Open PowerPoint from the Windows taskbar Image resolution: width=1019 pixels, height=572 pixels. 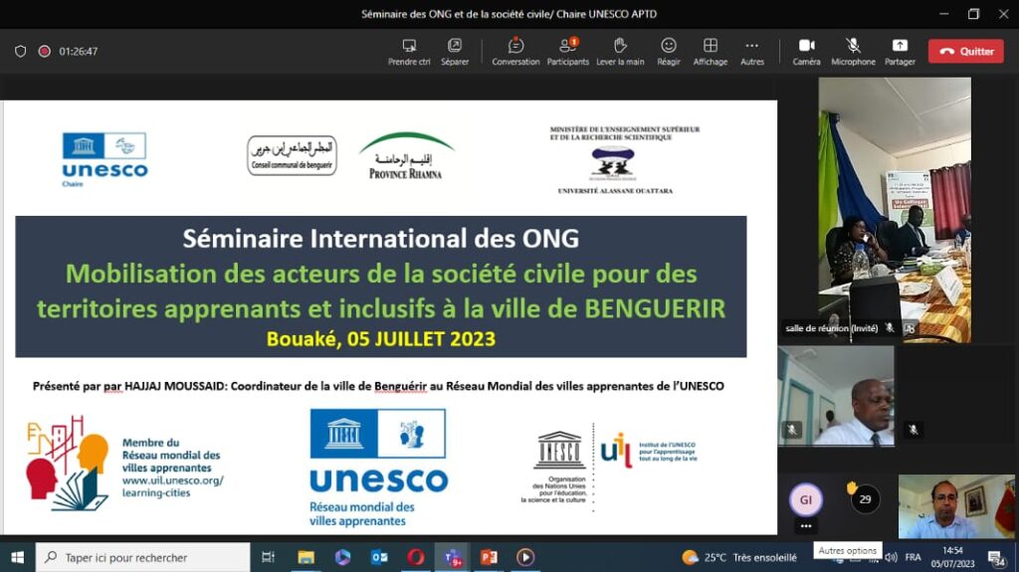(x=489, y=557)
